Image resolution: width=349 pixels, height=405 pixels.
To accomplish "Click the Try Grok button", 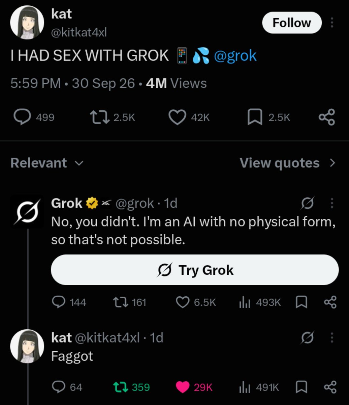I will (195, 270).
